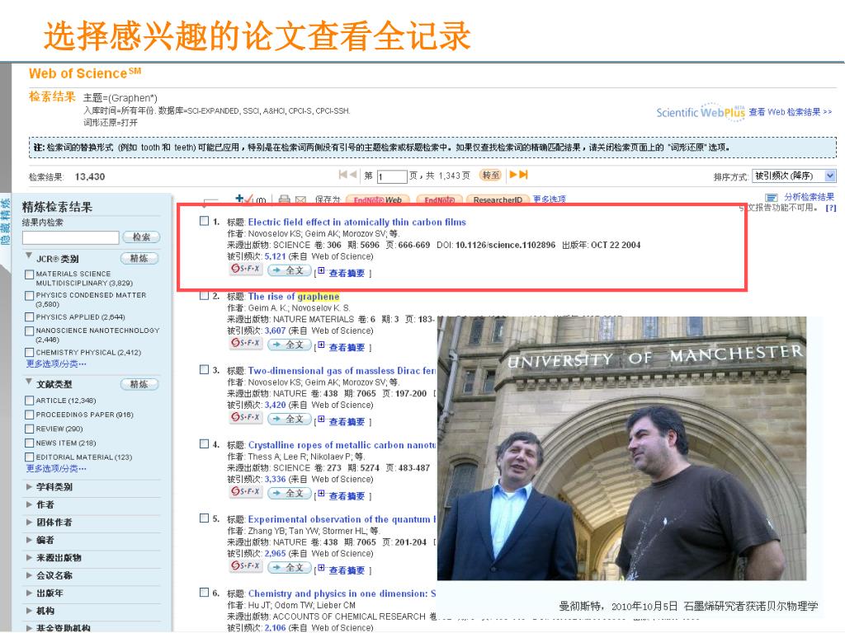Open Electric field effect article title

click(356, 222)
